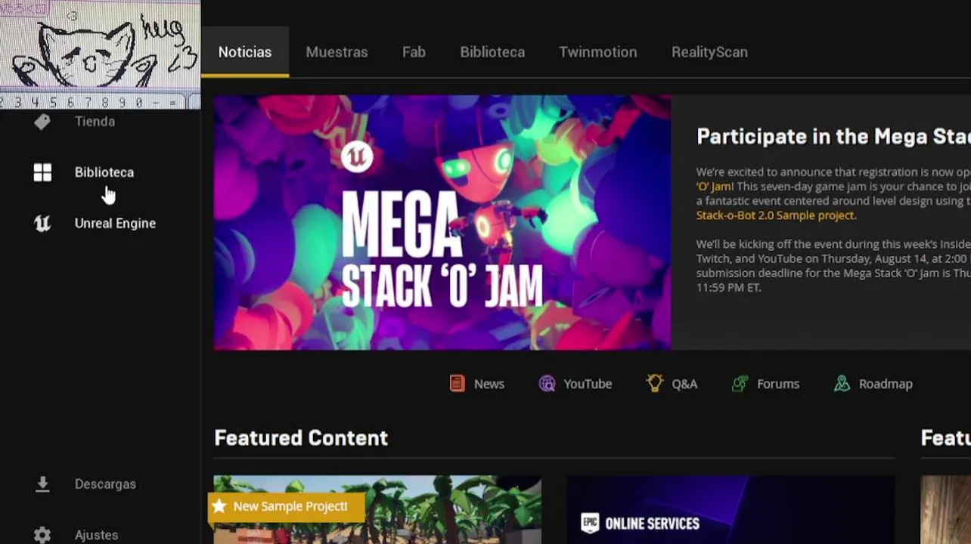Click the Roadmap icon
The image size is (971, 544).
click(842, 384)
